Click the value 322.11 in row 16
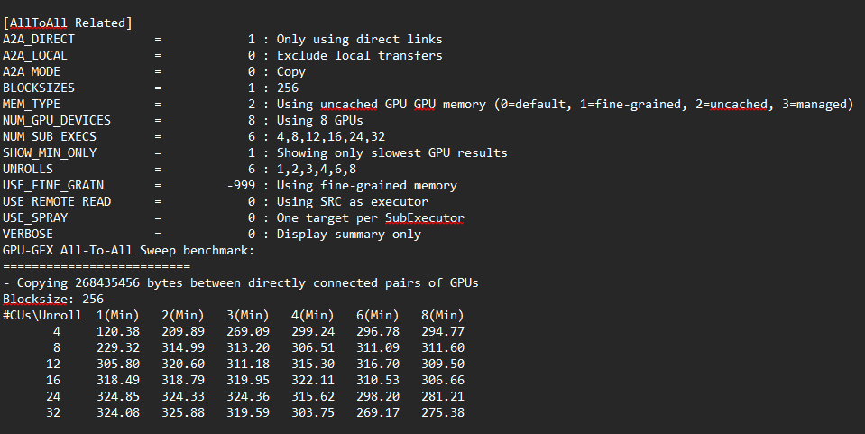Screen dimensions: 865x434 [x=313, y=381]
